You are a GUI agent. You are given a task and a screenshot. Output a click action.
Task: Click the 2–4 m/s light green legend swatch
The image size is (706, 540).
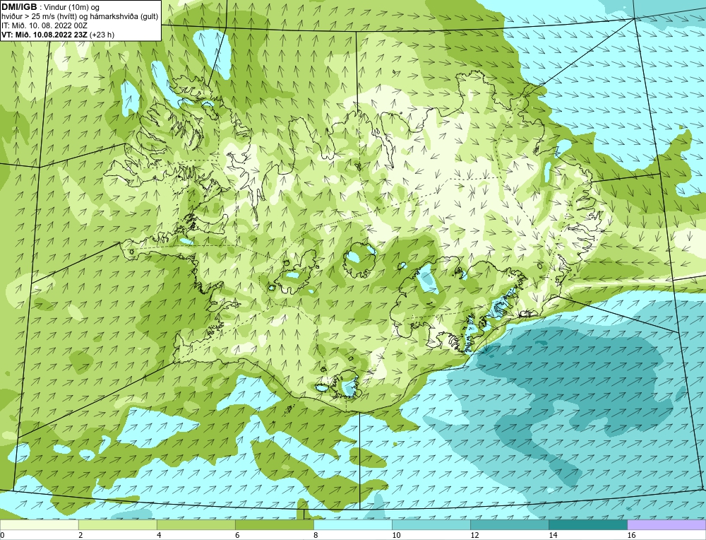tap(117, 524)
